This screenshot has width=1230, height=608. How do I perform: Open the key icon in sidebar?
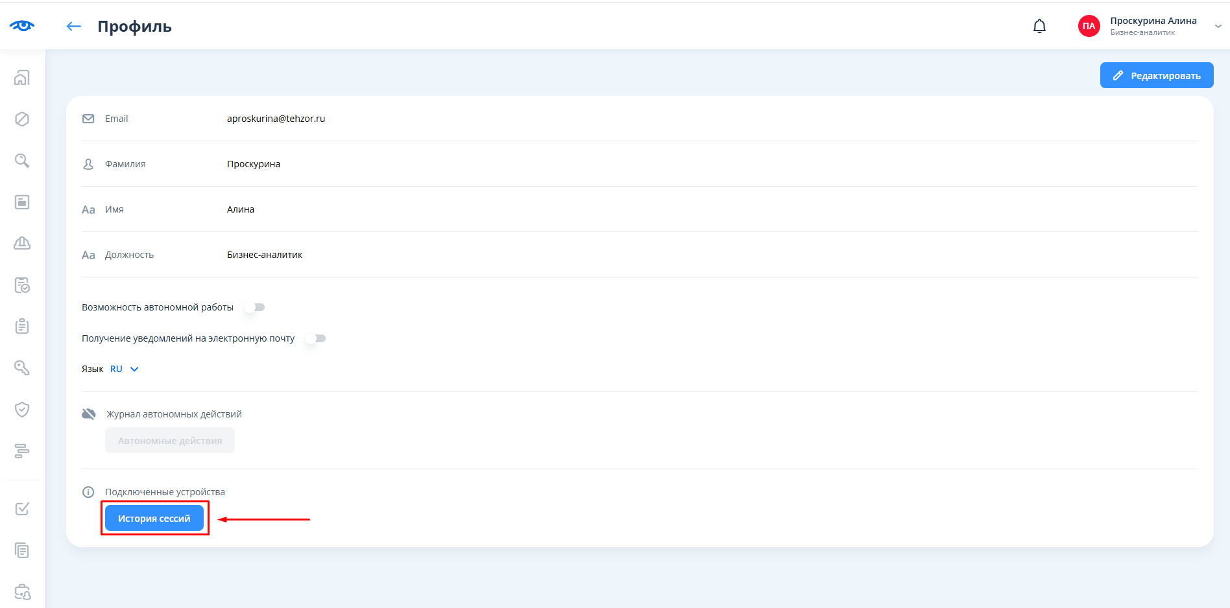click(22, 368)
